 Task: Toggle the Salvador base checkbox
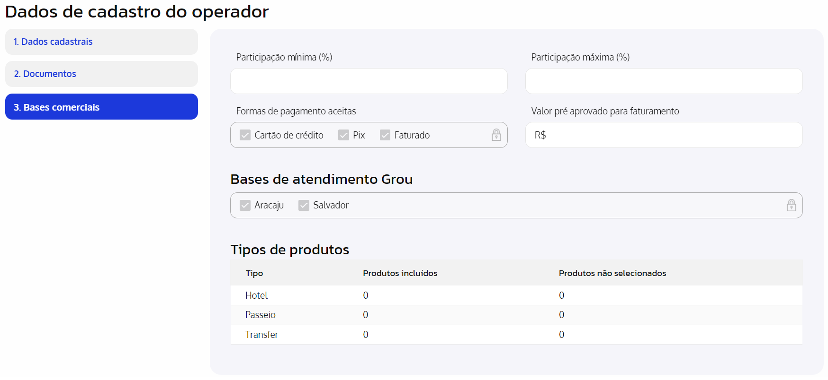click(x=304, y=205)
